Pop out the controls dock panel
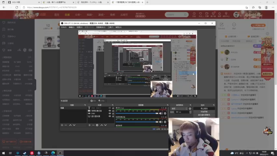Screen dimensions: 277x156 click(x=214, y=105)
